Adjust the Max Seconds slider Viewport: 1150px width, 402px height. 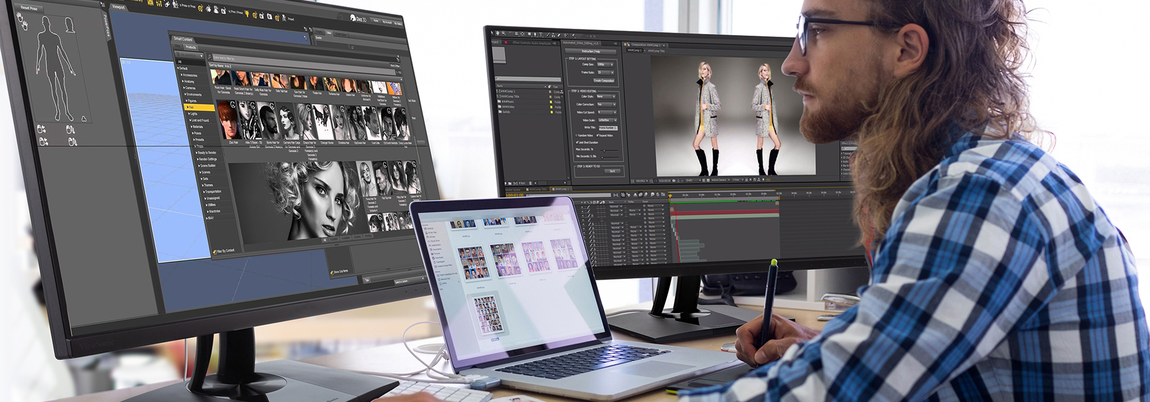click(x=609, y=150)
